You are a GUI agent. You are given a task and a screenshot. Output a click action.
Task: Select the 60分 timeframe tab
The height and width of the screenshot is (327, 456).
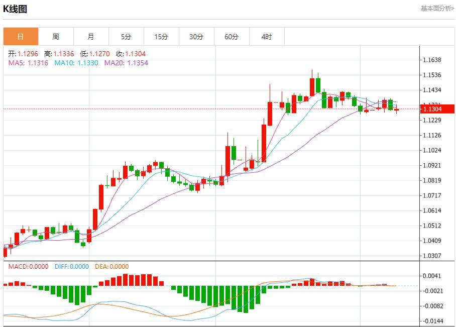pyautogui.click(x=232, y=37)
